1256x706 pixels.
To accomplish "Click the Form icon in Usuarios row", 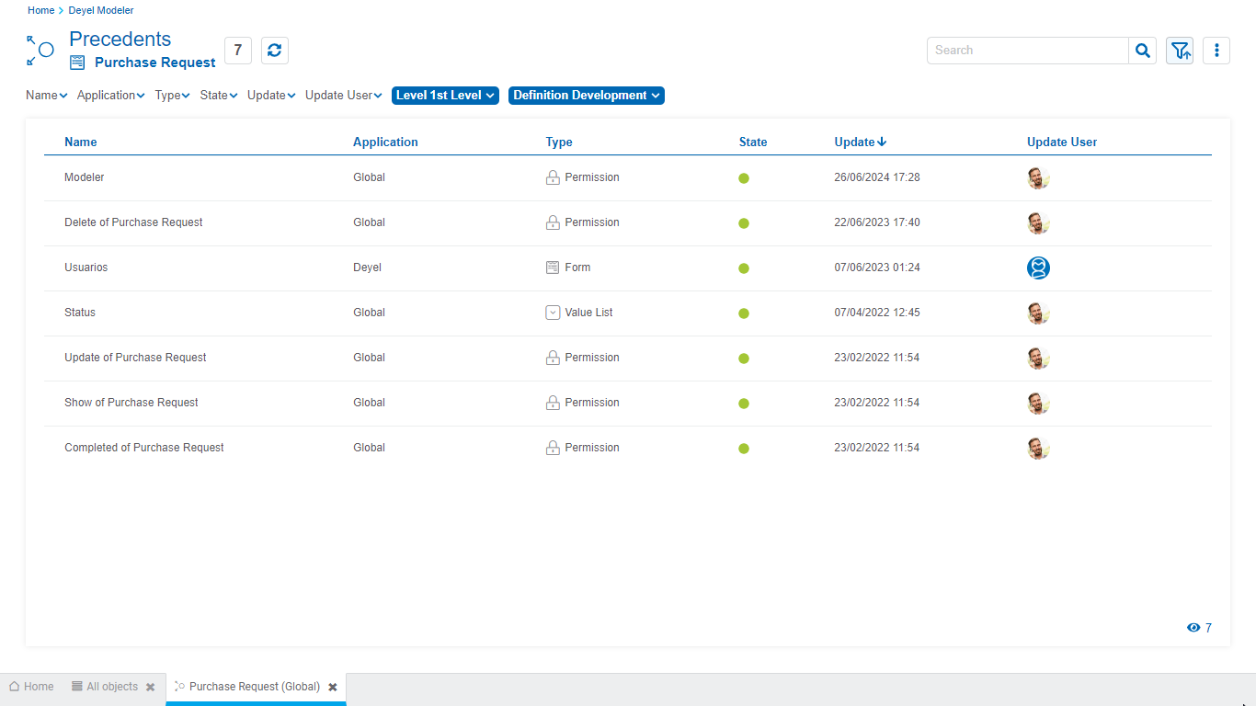I will tap(553, 268).
